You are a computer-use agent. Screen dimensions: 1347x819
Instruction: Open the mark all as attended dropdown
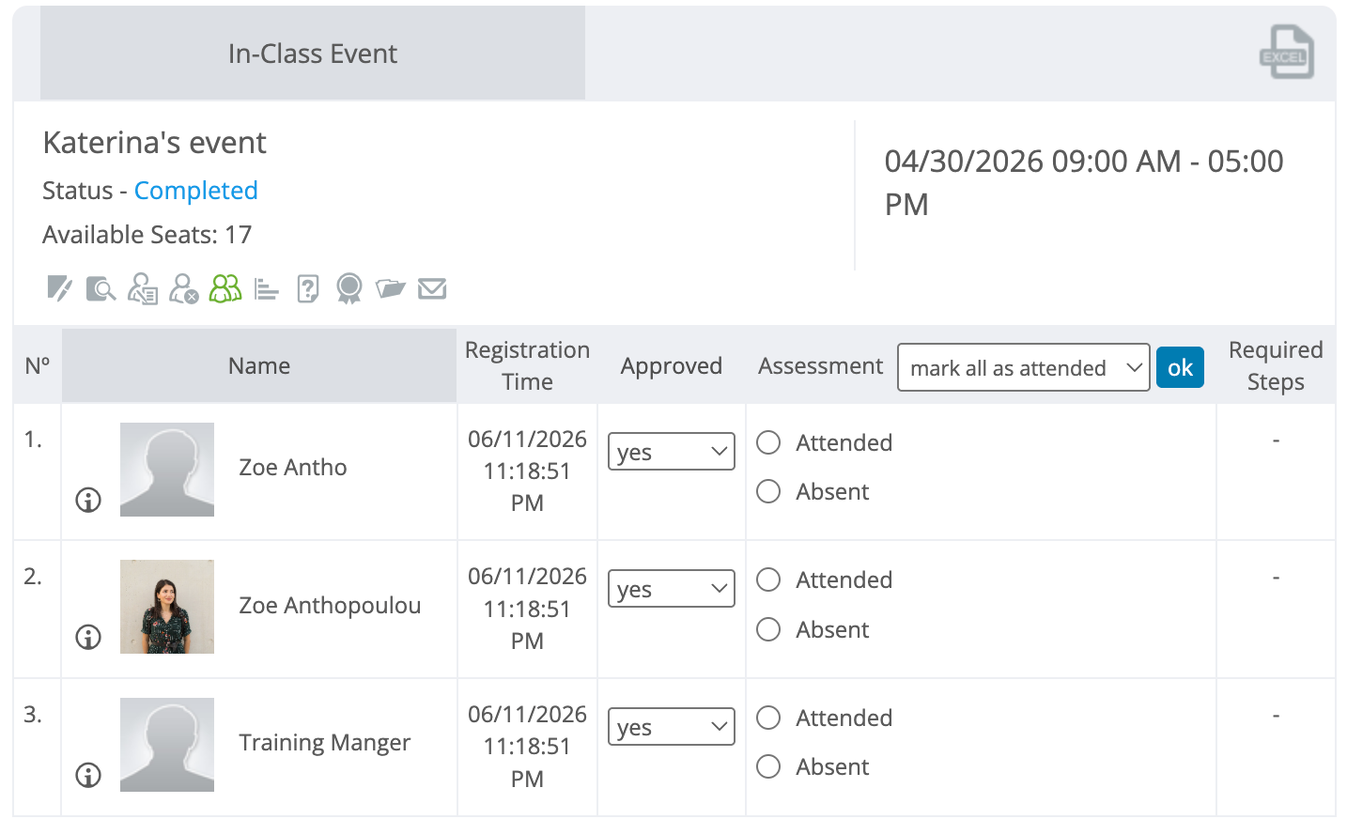pyautogui.click(x=1024, y=367)
